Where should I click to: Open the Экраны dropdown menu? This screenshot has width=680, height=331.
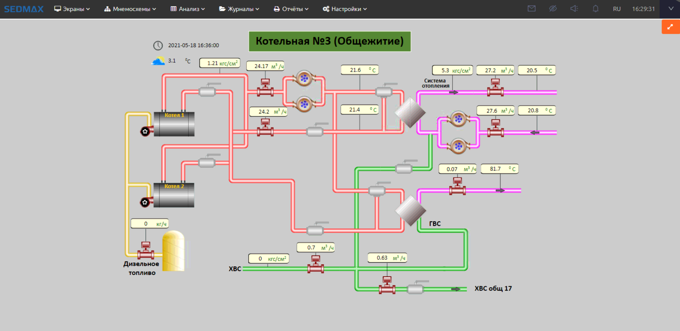(72, 9)
